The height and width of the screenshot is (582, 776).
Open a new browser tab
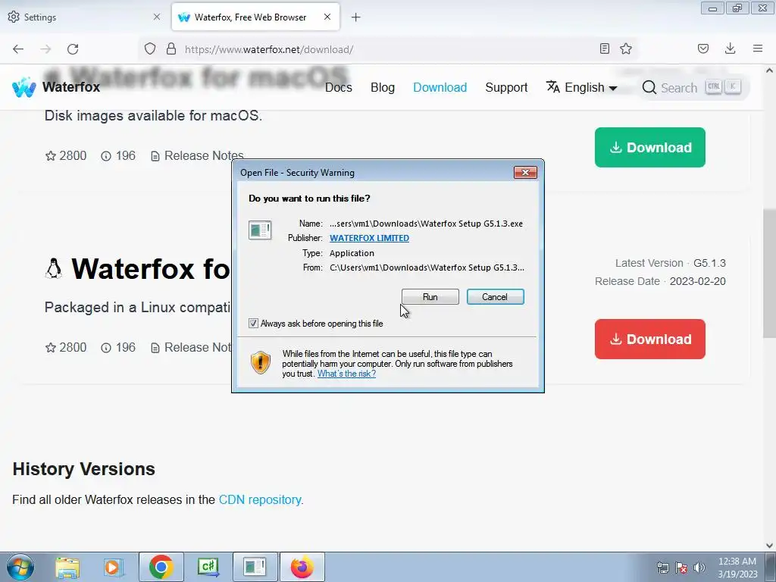click(x=356, y=17)
